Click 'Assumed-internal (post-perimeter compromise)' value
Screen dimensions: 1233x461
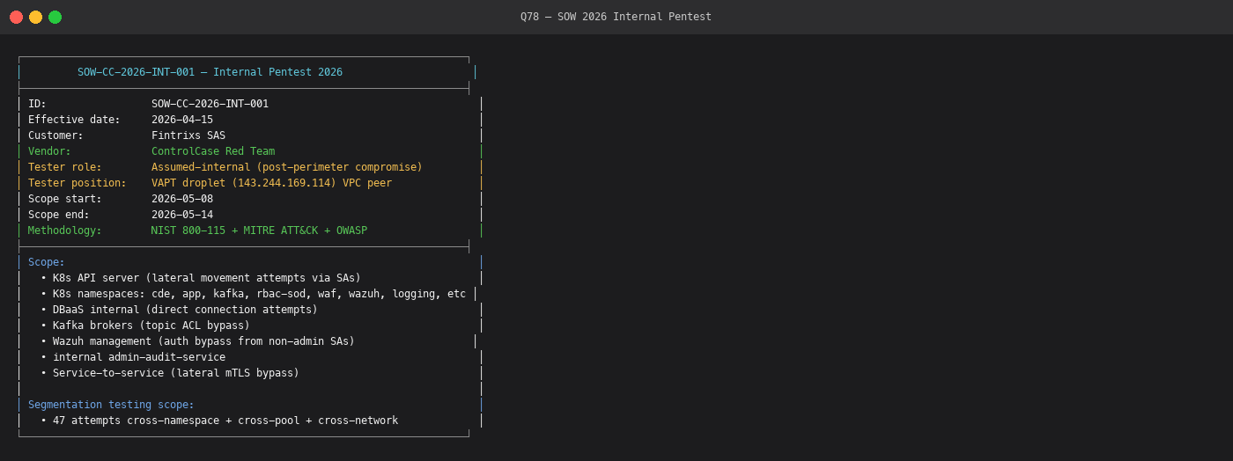[287, 167]
